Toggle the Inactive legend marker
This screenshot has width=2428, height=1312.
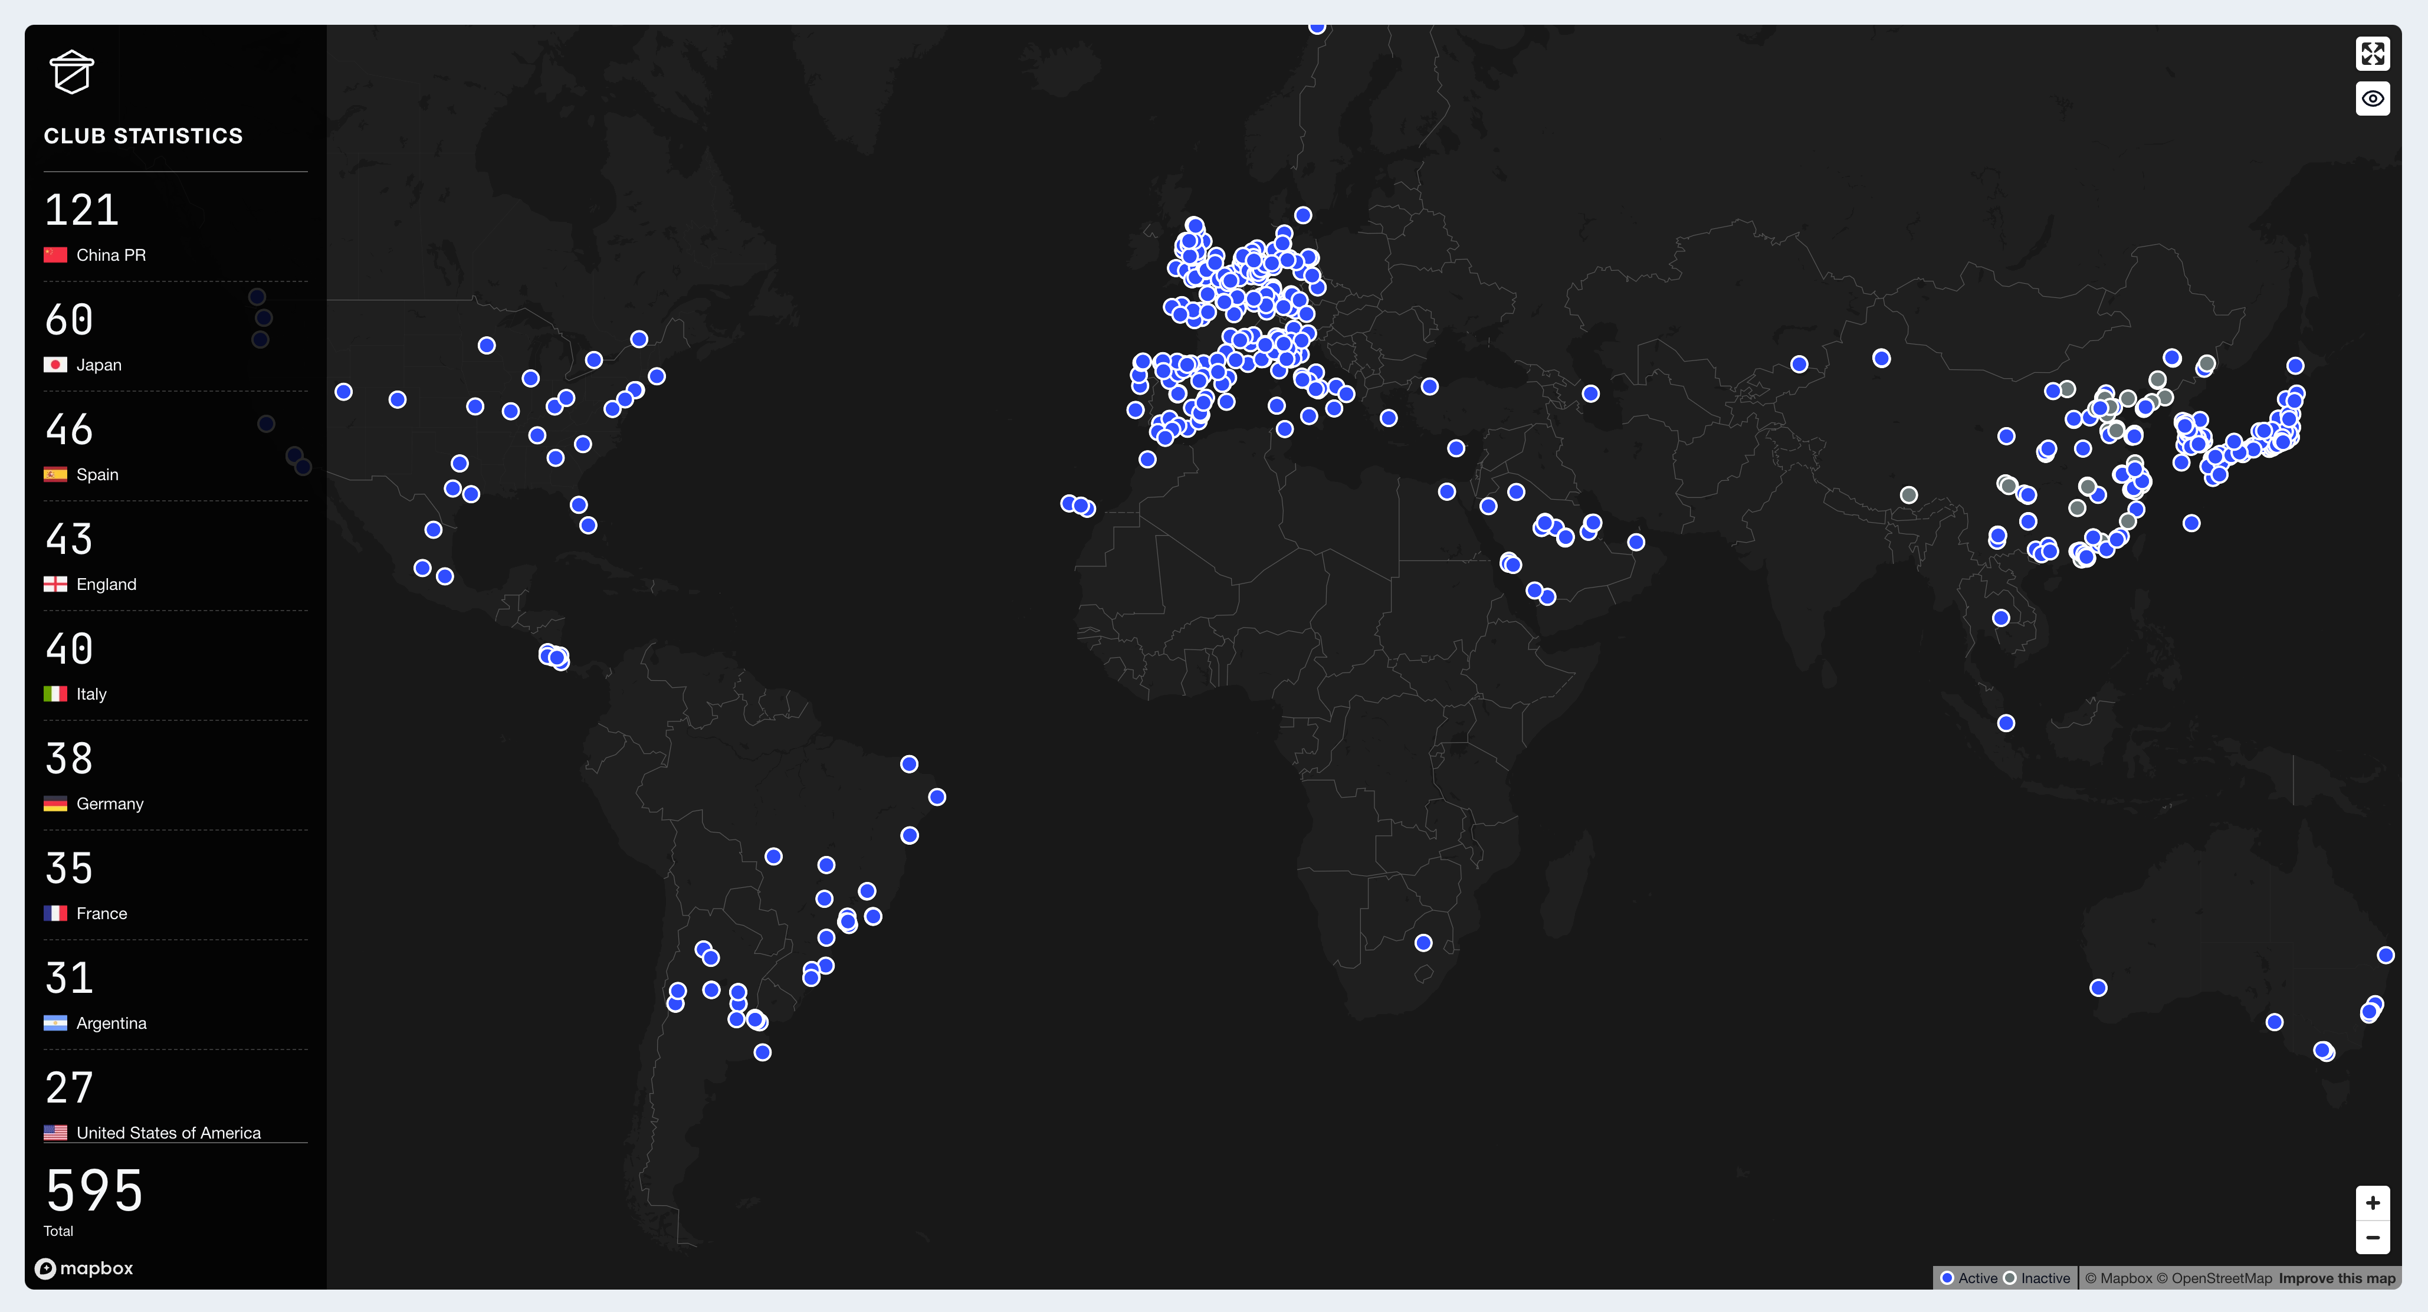click(x=2010, y=1279)
